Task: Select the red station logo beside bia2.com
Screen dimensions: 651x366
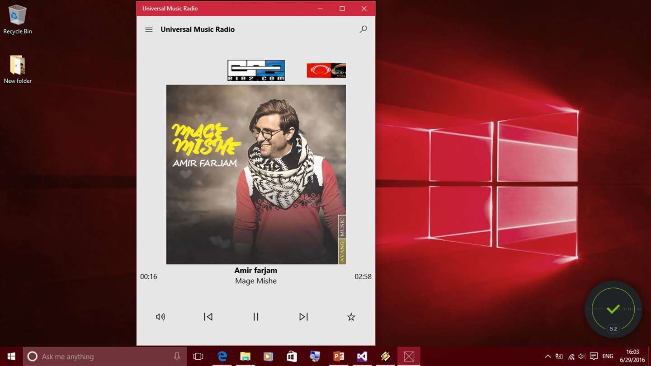Action: [x=326, y=70]
